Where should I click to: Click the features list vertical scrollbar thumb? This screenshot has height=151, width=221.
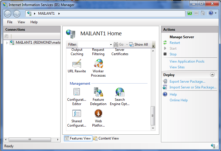click(x=153, y=116)
